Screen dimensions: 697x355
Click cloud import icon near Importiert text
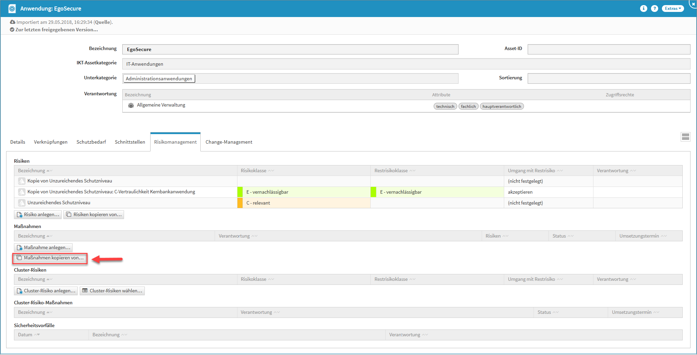(x=13, y=22)
